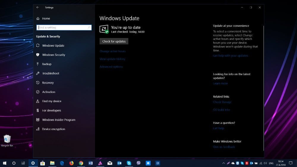Open blue circle-icon app on taskbar
Viewport: 297px width, 167px height.
click(148, 163)
